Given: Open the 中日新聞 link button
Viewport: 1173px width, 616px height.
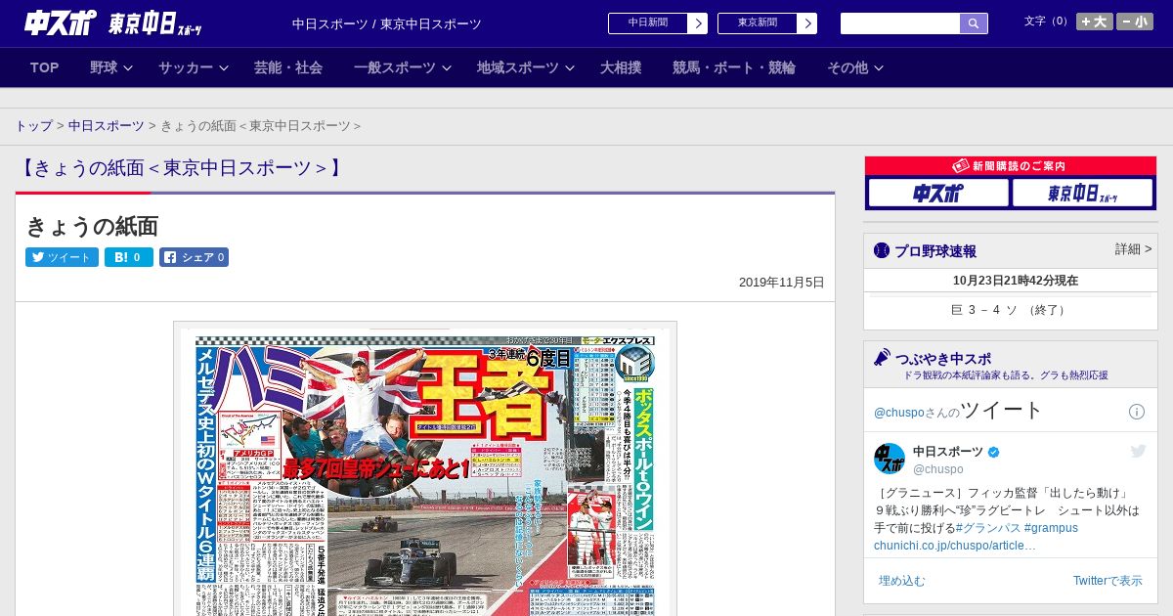Looking at the screenshot, I should pos(647,23).
